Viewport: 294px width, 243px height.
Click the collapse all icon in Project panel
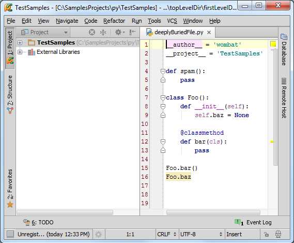pos(103,32)
